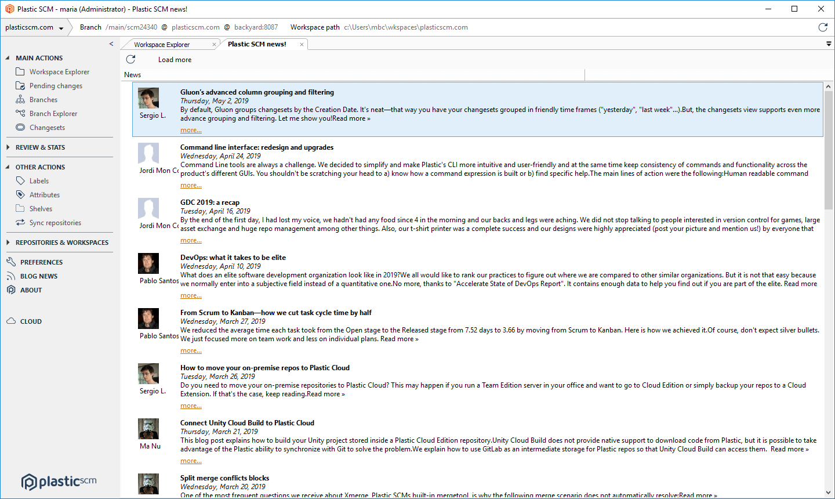
Task: Click the Load more button
Action: click(x=175, y=60)
